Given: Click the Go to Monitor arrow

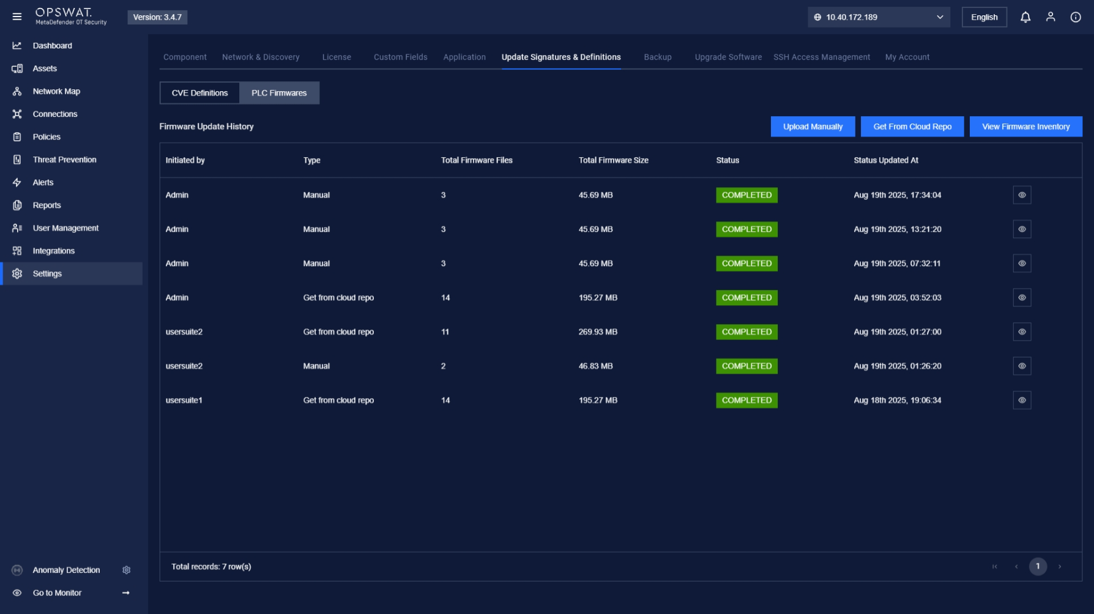Looking at the screenshot, I should (x=126, y=593).
